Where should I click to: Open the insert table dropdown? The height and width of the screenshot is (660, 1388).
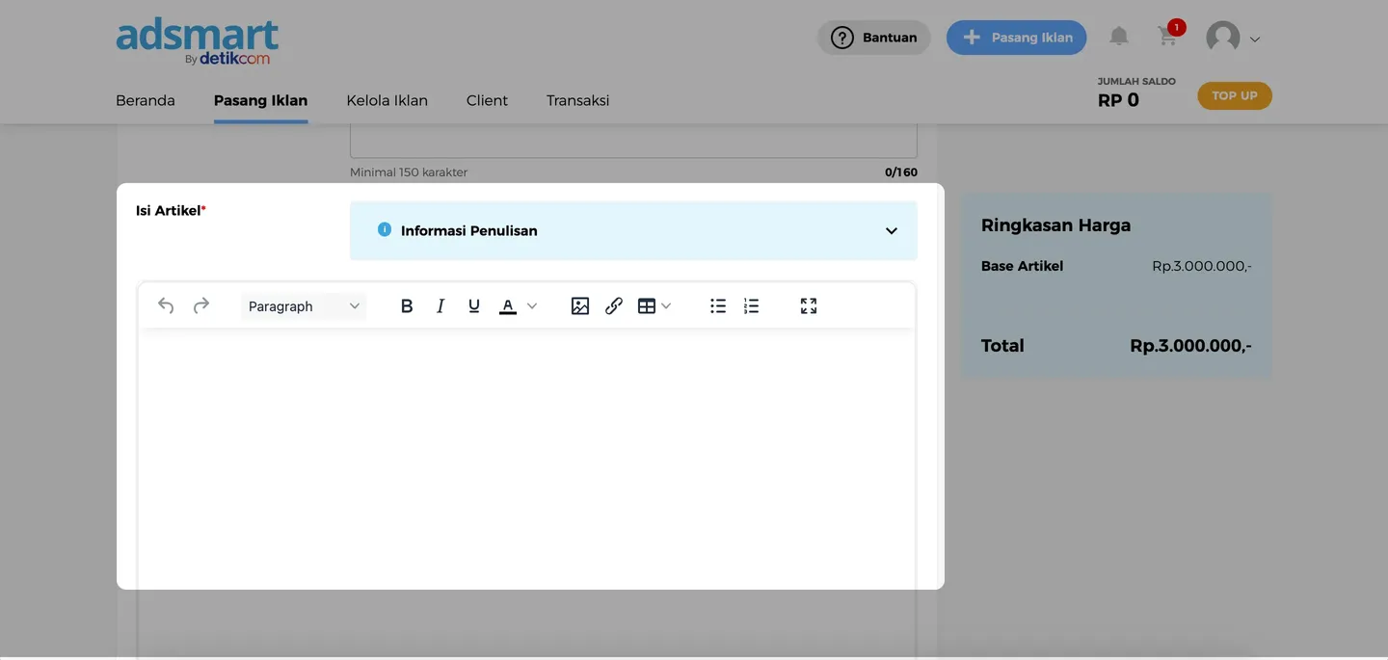pos(654,305)
